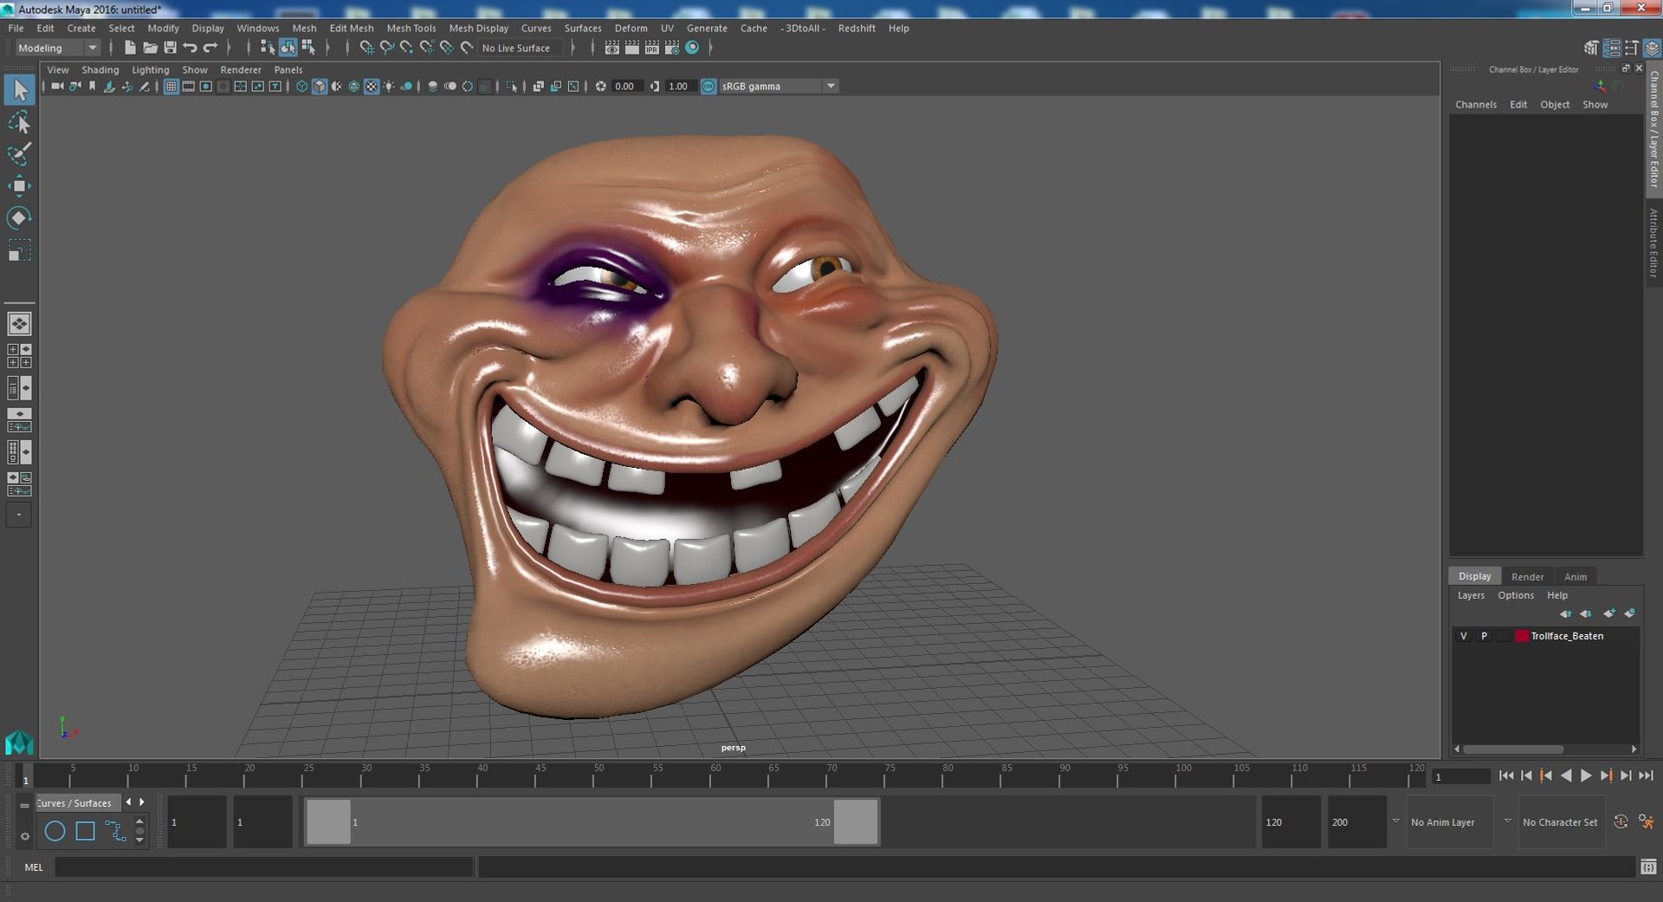Open the No Anim Layer dropdown arrow

tap(1395, 821)
